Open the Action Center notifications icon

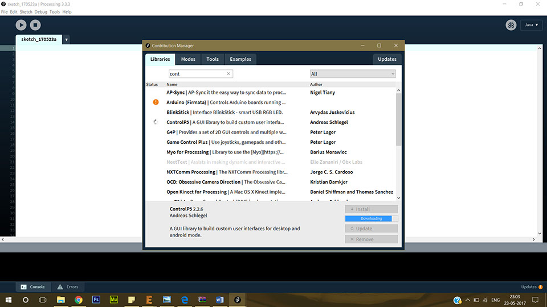point(536,300)
